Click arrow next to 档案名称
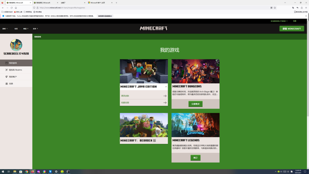The image size is (309, 174). pyautogui.click(x=165, y=103)
